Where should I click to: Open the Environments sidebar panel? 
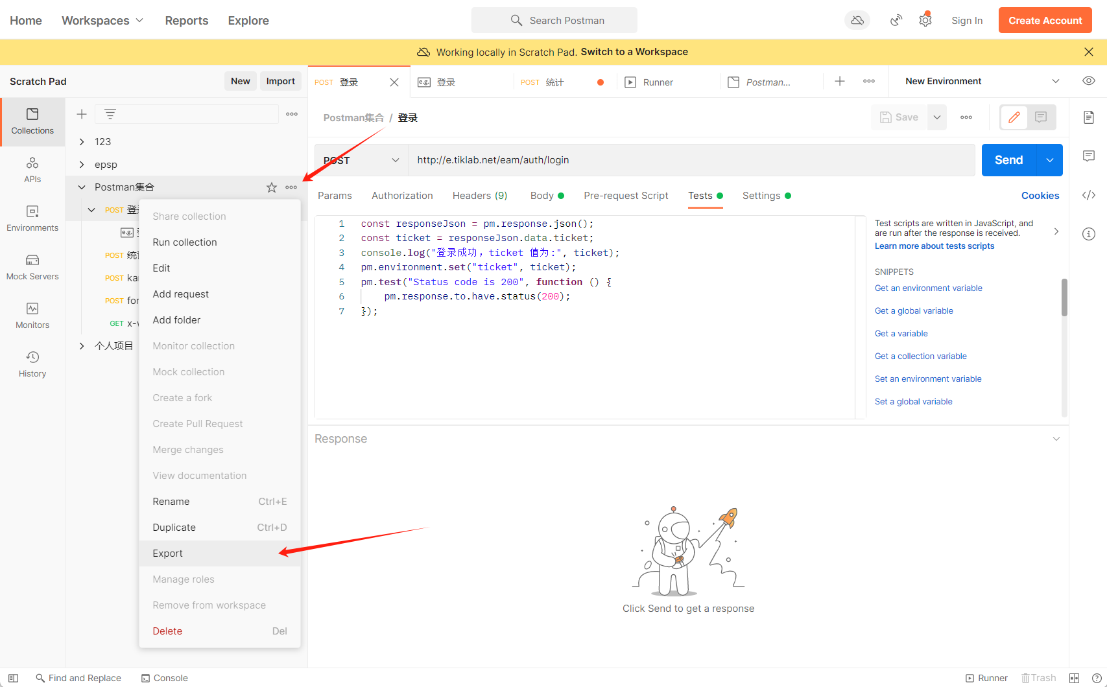point(32,219)
